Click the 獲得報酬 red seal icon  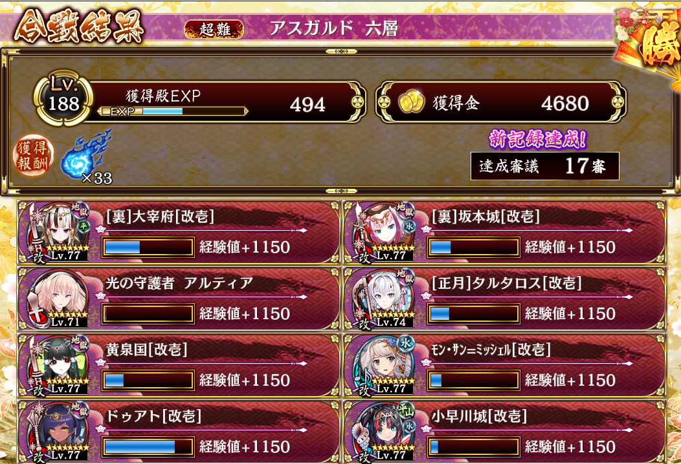(x=33, y=155)
